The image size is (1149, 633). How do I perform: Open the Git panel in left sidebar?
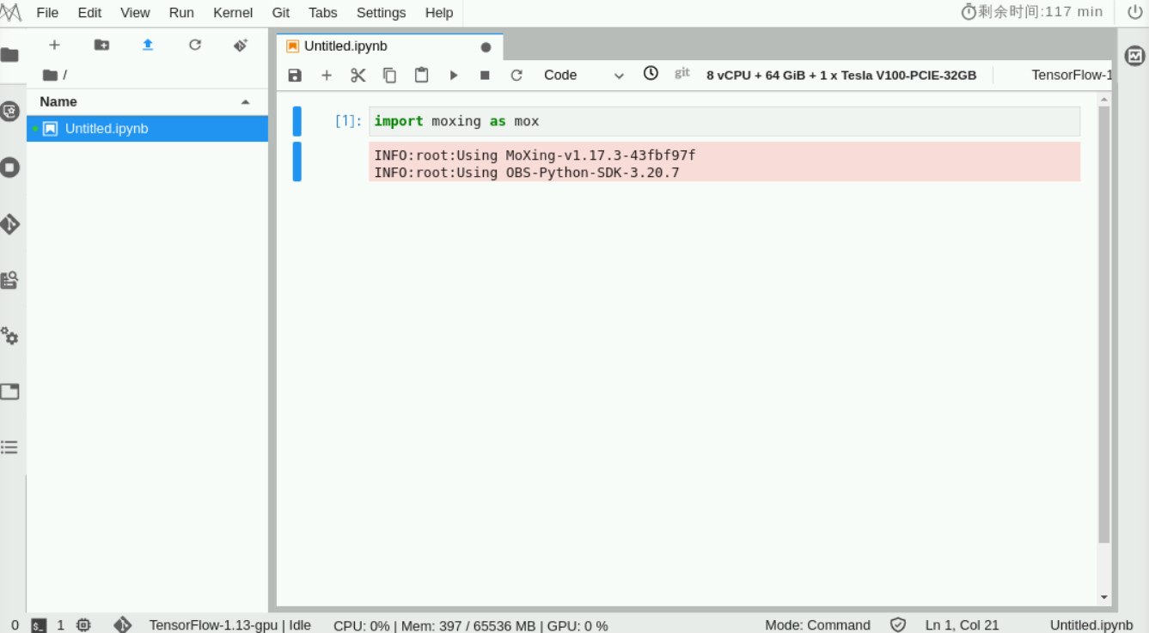9,224
